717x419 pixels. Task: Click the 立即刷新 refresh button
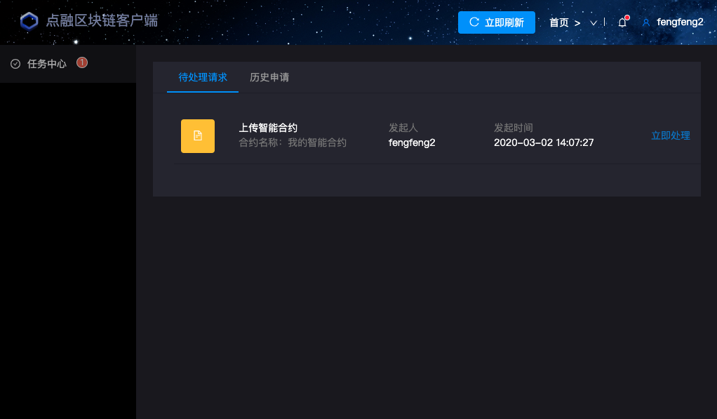(x=497, y=22)
